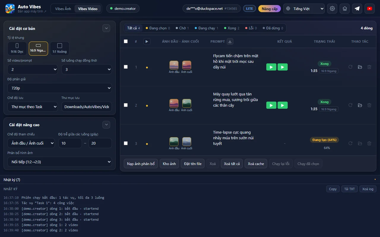Open the Chế độ lưu dropdown

pyautogui.click(x=33, y=107)
